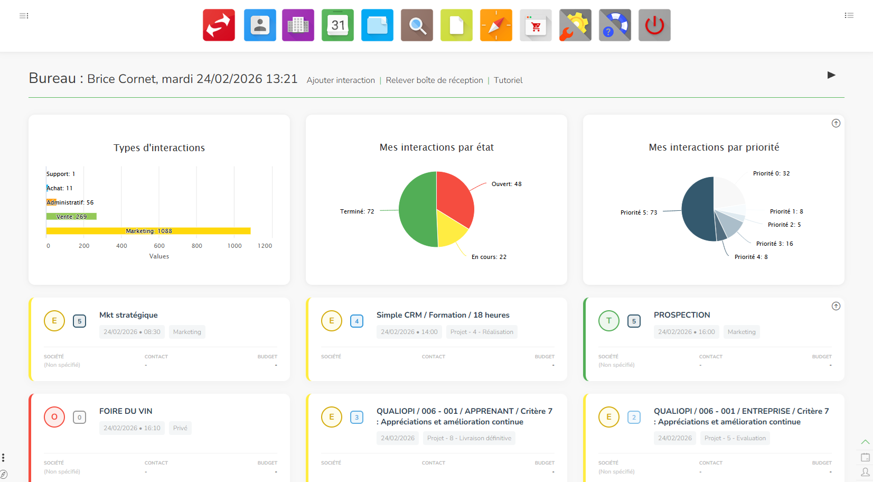Viewport: 873px width, 482px height.
Task: Open the calendar icon showing 31
Action: (x=337, y=25)
